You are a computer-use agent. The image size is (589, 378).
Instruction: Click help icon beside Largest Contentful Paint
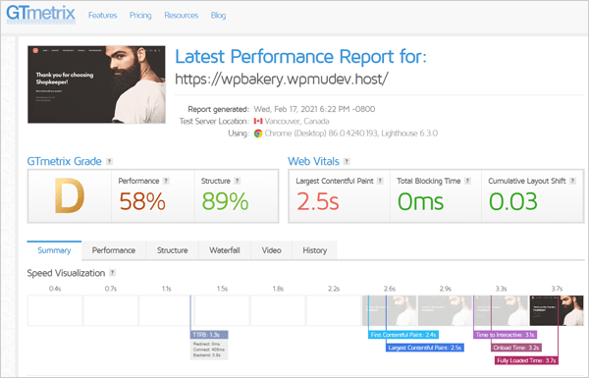[380, 181]
